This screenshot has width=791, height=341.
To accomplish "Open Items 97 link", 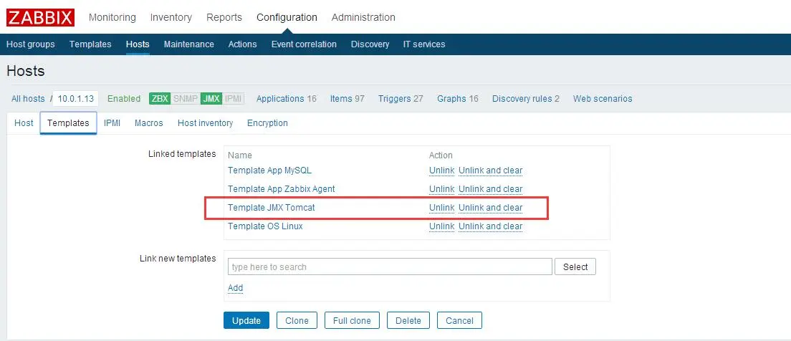I will (x=347, y=99).
